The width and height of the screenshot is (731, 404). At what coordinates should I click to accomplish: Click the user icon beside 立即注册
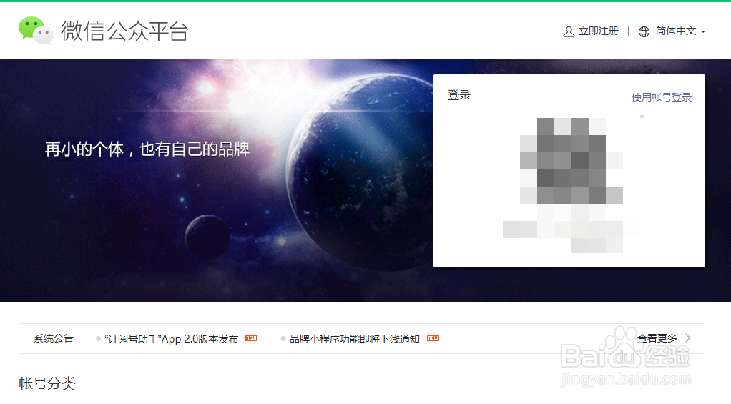569,31
